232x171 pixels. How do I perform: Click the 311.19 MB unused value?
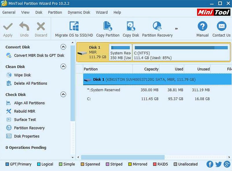click(201, 90)
